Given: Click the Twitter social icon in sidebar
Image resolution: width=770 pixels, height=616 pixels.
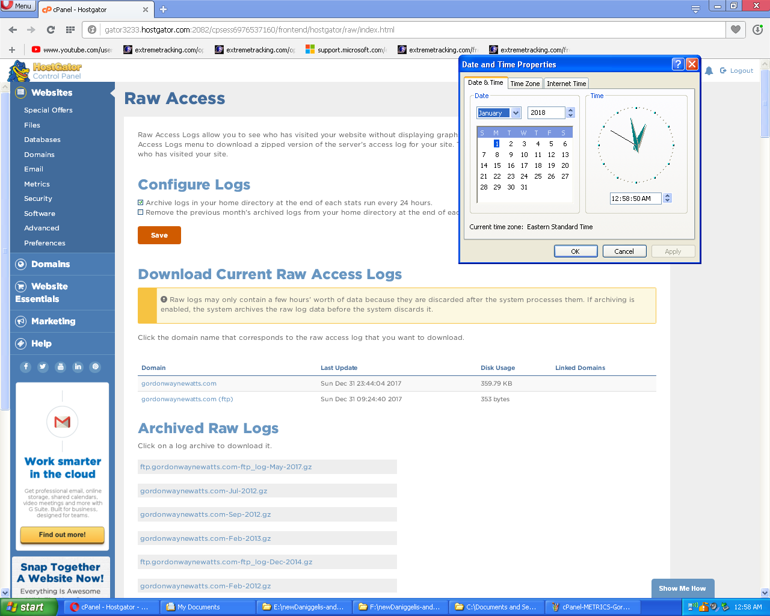Looking at the screenshot, I should click(43, 367).
